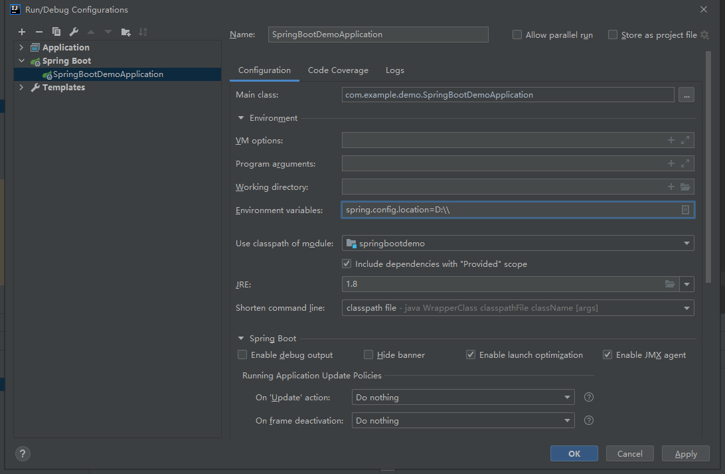Browse for working directory folder
Image resolution: width=725 pixels, height=474 pixels.
click(x=685, y=187)
